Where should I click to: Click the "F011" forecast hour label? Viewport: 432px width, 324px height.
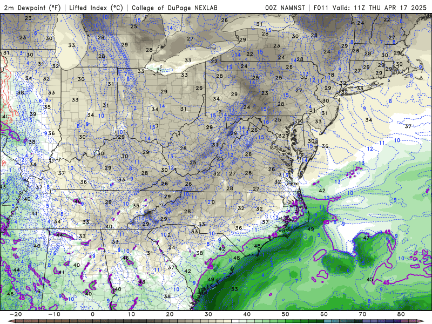[x=321, y=8]
